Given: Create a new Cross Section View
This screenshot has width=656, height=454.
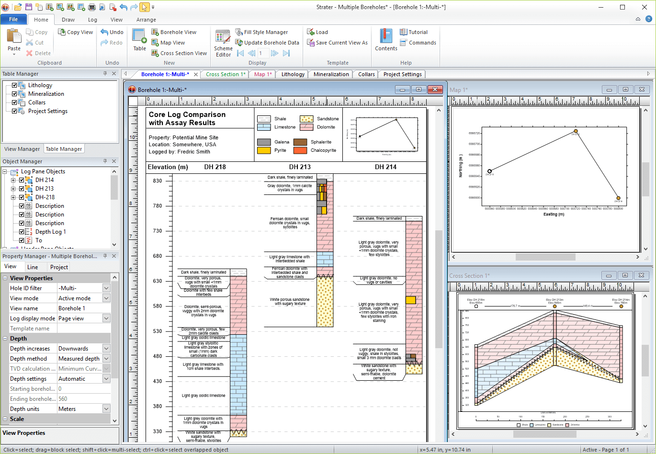Looking at the screenshot, I should 179,53.
